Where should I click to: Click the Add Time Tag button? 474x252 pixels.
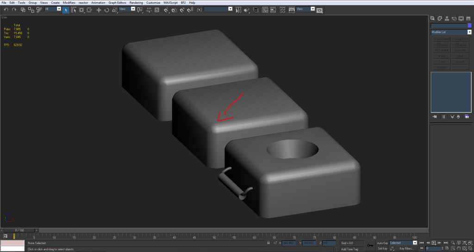pyautogui.click(x=349, y=249)
